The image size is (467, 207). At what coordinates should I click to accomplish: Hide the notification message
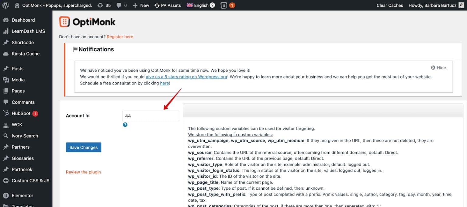[x=438, y=67]
